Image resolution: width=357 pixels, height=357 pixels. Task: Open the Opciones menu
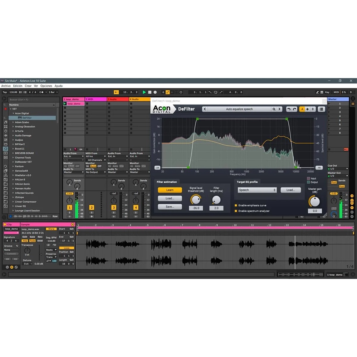click(46, 86)
